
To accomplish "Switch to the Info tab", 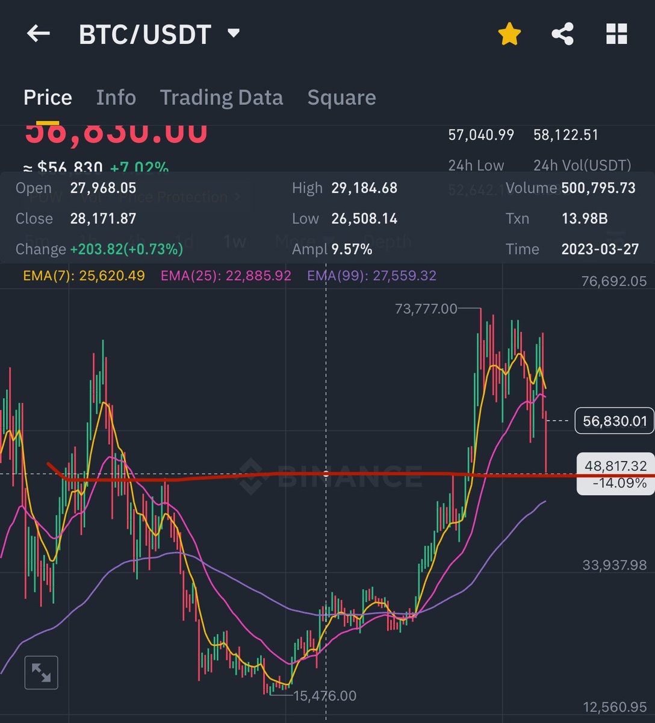I will pyautogui.click(x=116, y=98).
